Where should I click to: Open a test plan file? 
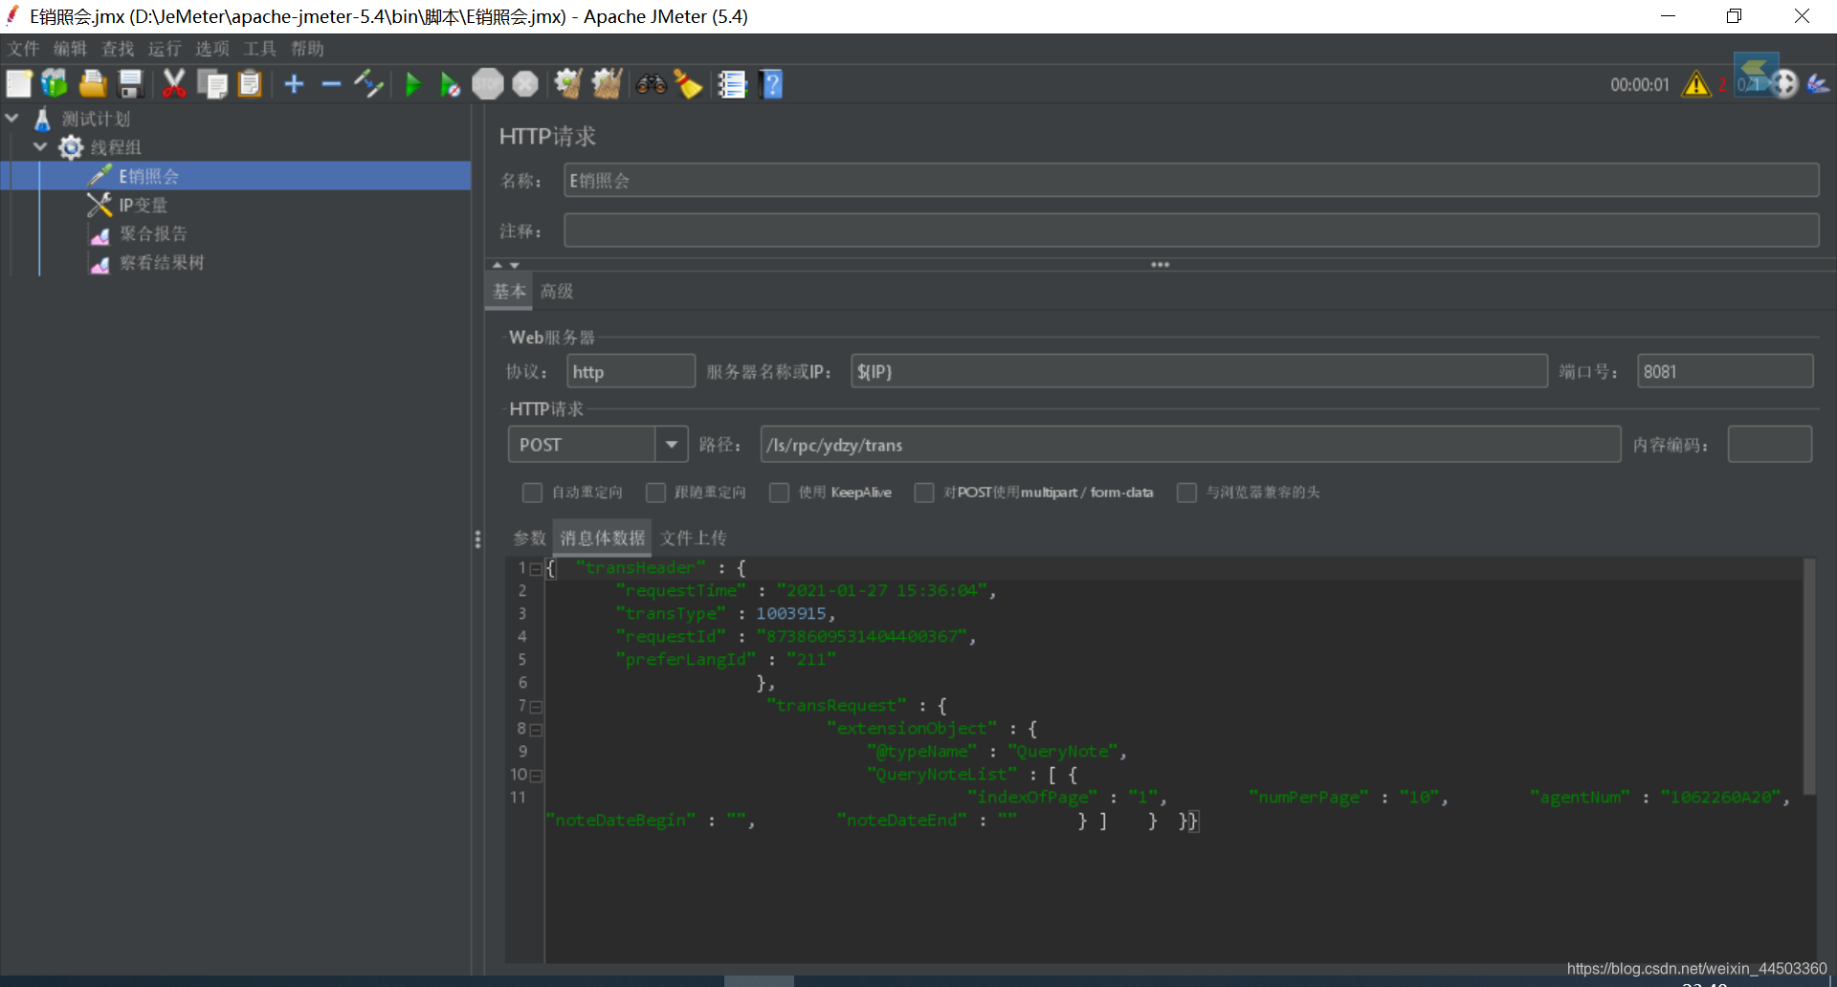click(x=93, y=84)
